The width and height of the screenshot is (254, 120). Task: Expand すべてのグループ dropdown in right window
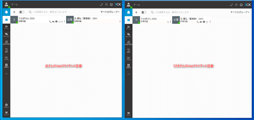point(240,12)
